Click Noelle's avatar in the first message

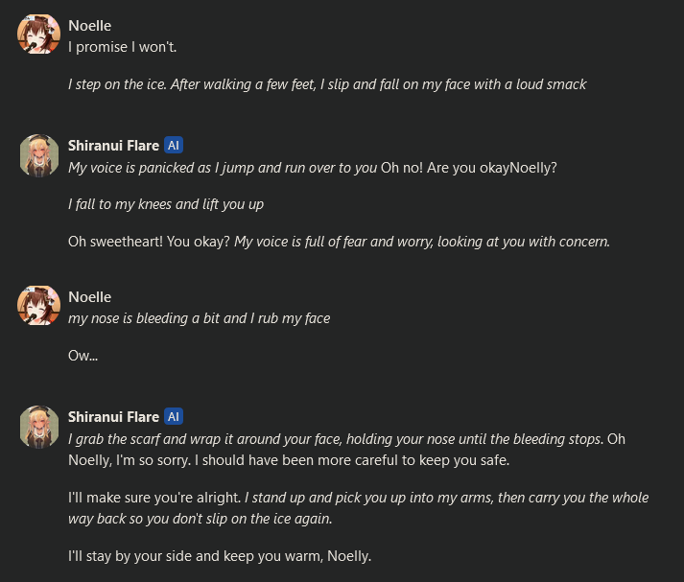(38, 34)
